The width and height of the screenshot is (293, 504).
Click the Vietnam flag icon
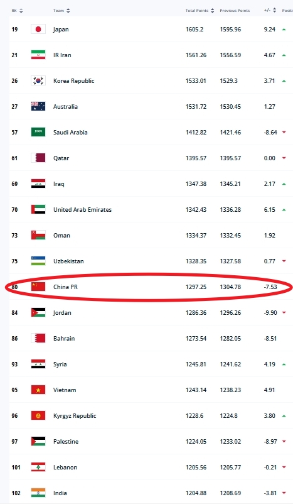[x=38, y=390]
